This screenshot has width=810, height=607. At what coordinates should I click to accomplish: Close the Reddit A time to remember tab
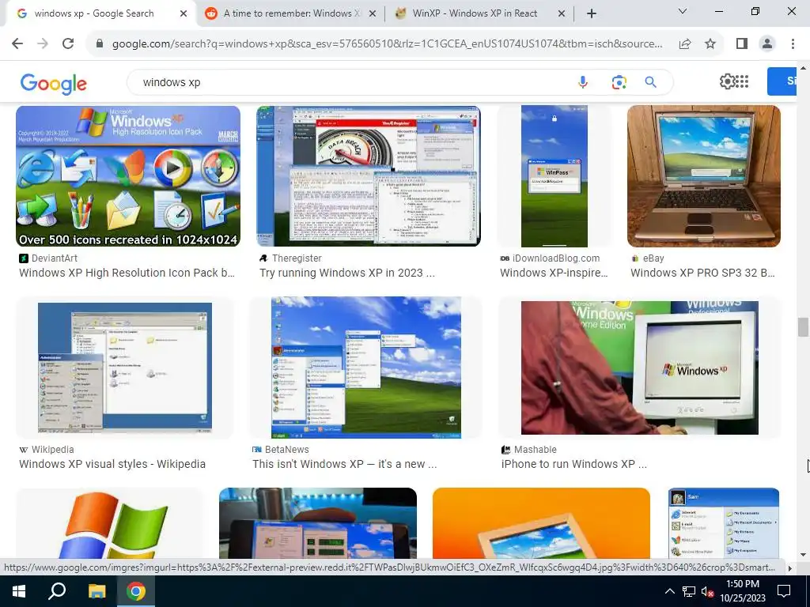tap(372, 13)
